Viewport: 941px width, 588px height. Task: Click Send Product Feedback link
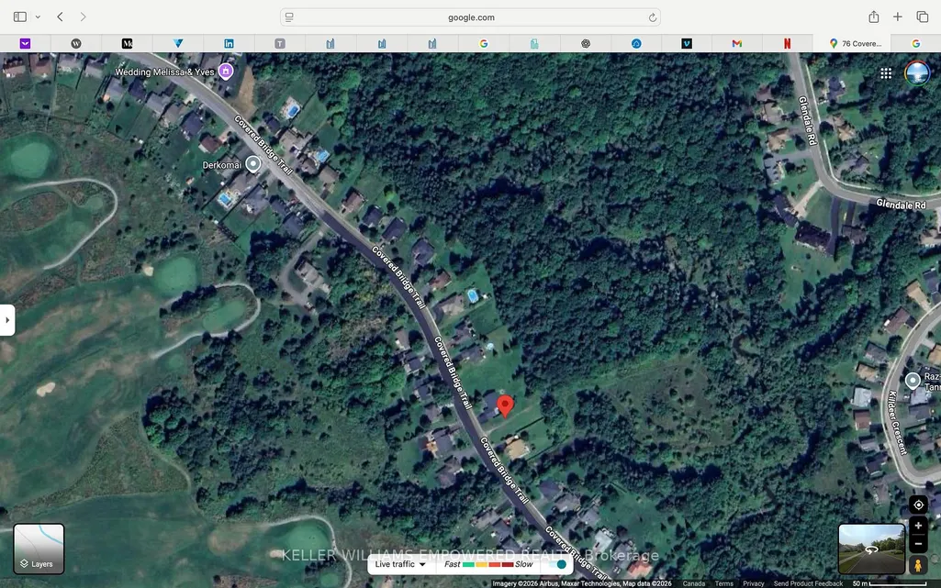point(808,583)
